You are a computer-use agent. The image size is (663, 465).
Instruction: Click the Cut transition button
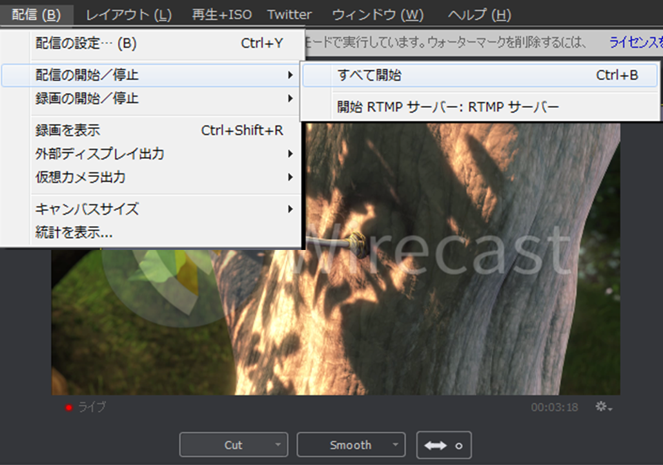(234, 445)
